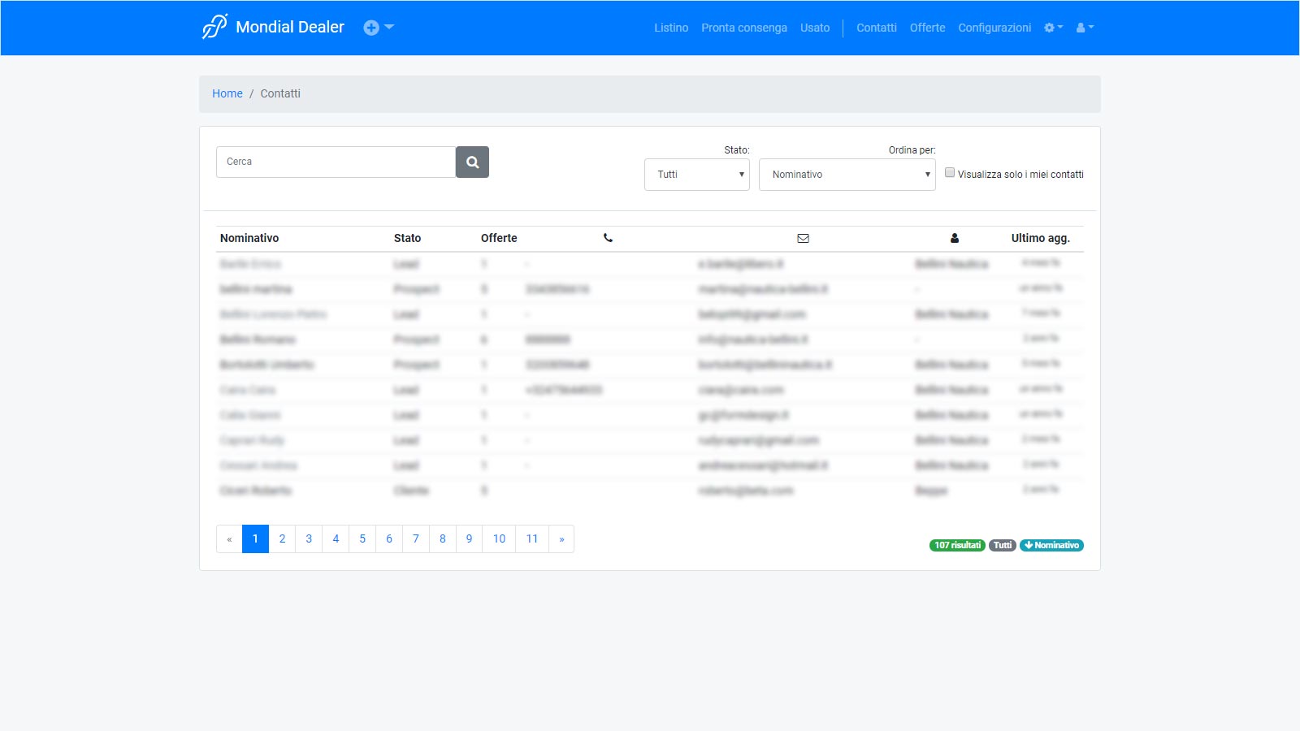
Task: Go to Offerte in top navigation
Action: tap(927, 28)
